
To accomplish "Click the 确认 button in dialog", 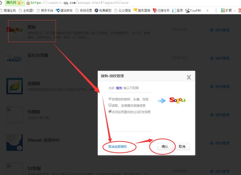I will coord(165,146).
